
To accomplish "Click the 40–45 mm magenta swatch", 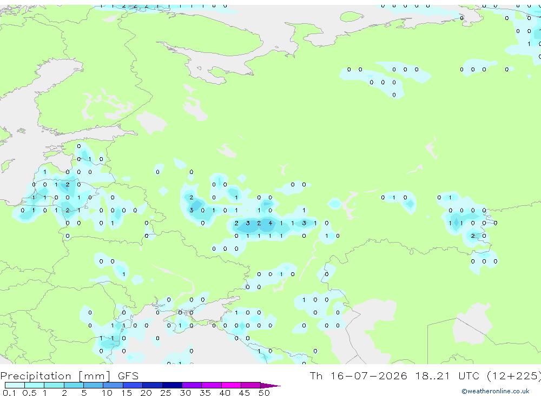I will (x=231, y=385).
